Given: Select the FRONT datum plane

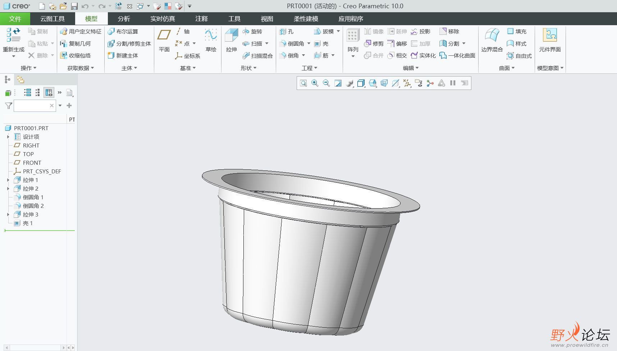Looking at the screenshot, I should click(x=27, y=163).
